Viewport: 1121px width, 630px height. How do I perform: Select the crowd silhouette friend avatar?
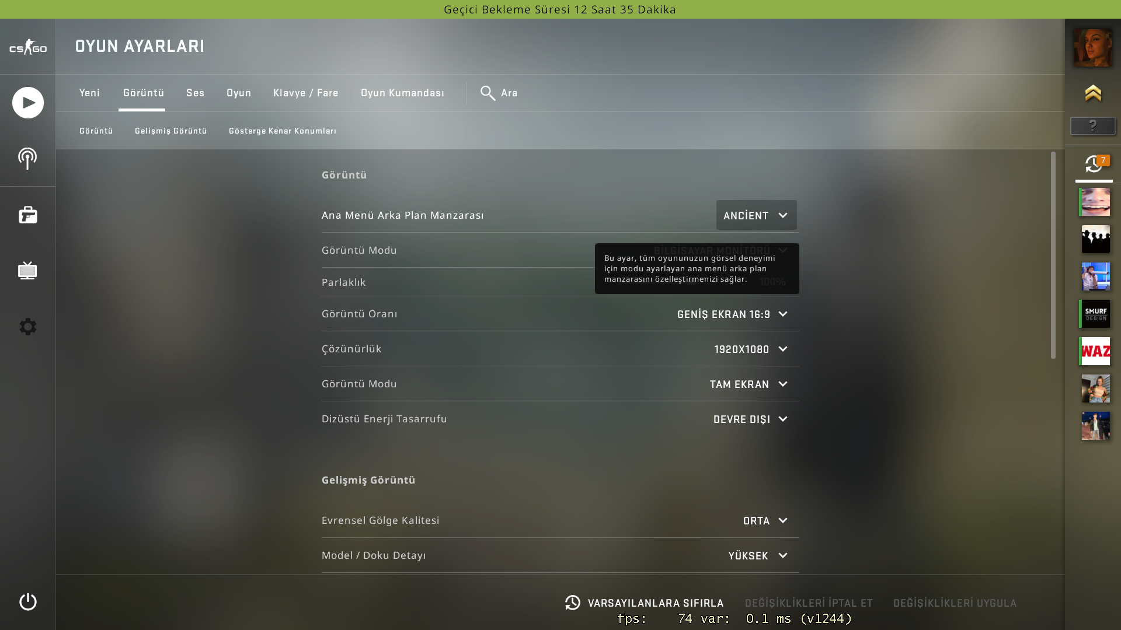click(x=1095, y=239)
